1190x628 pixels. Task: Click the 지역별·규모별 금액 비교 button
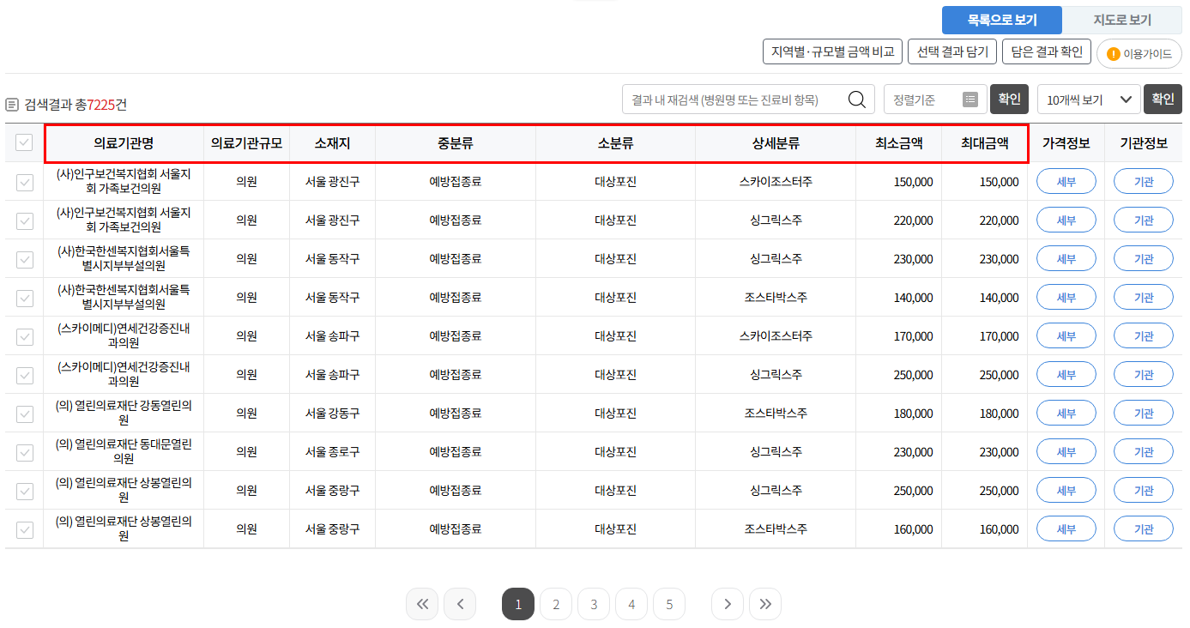831,51
